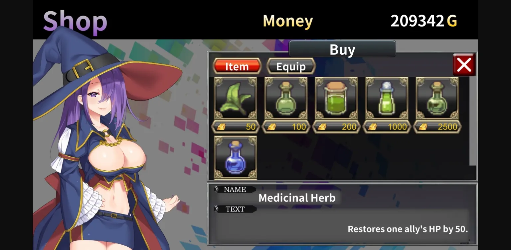This screenshot has height=250, width=511.
Task: Click the 100 gold price tag
Action: [x=286, y=127]
